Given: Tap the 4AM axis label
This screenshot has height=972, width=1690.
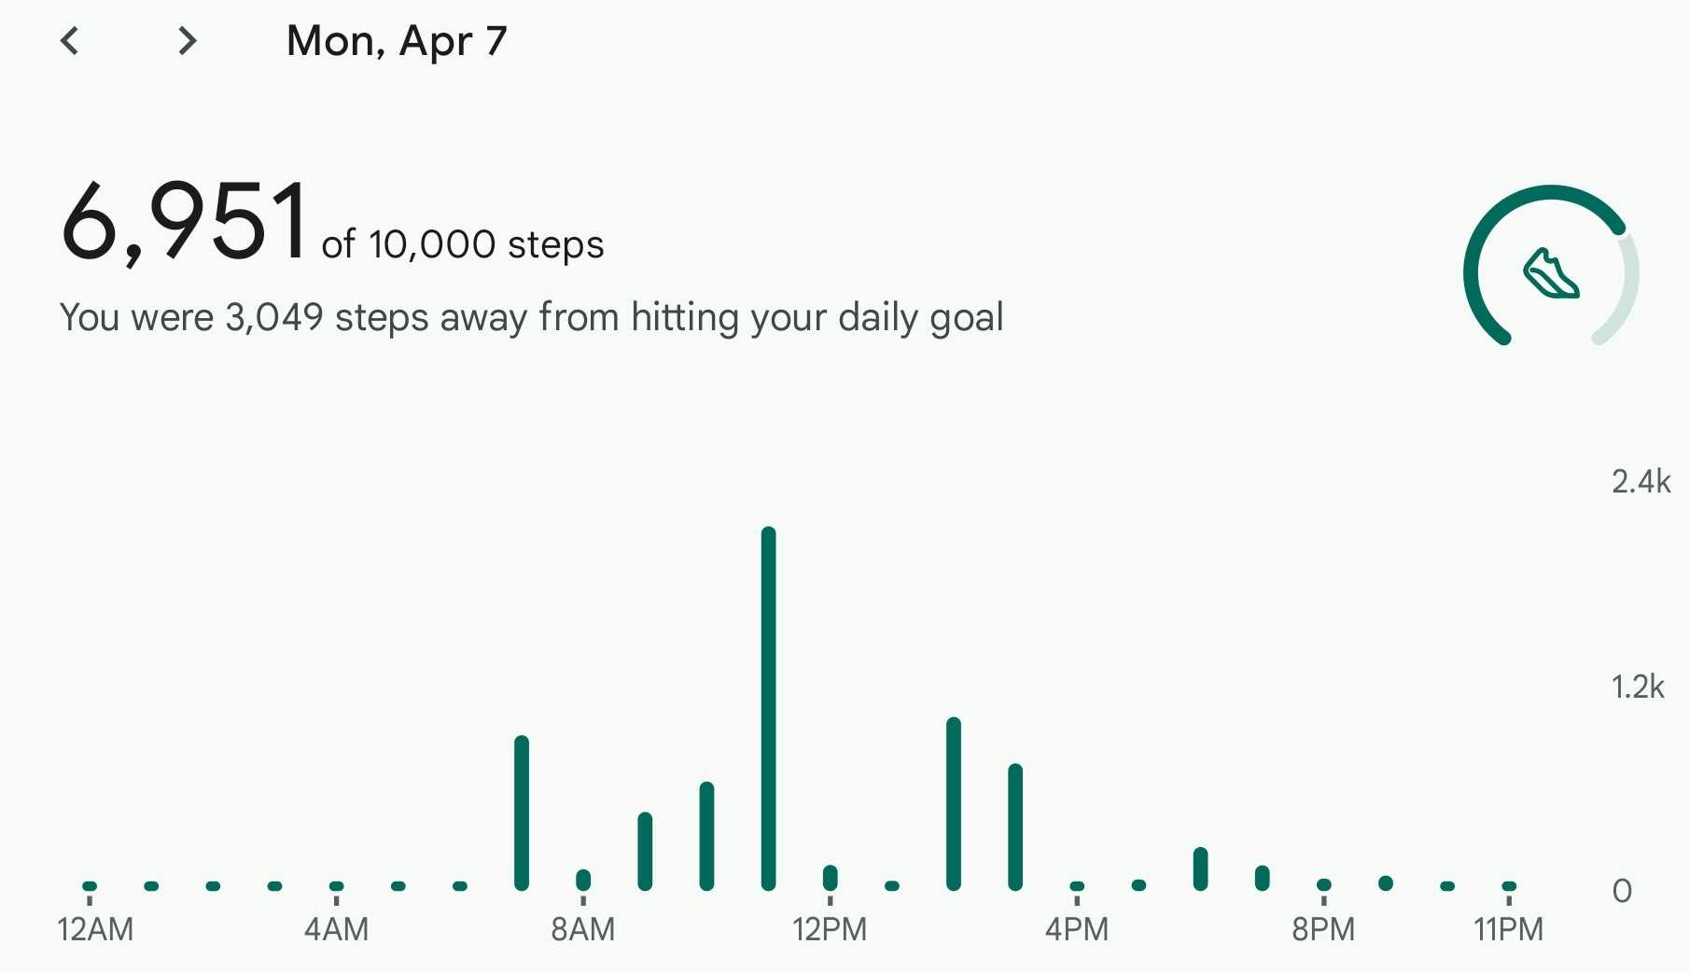Looking at the screenshot, I should tap(336, 929).
